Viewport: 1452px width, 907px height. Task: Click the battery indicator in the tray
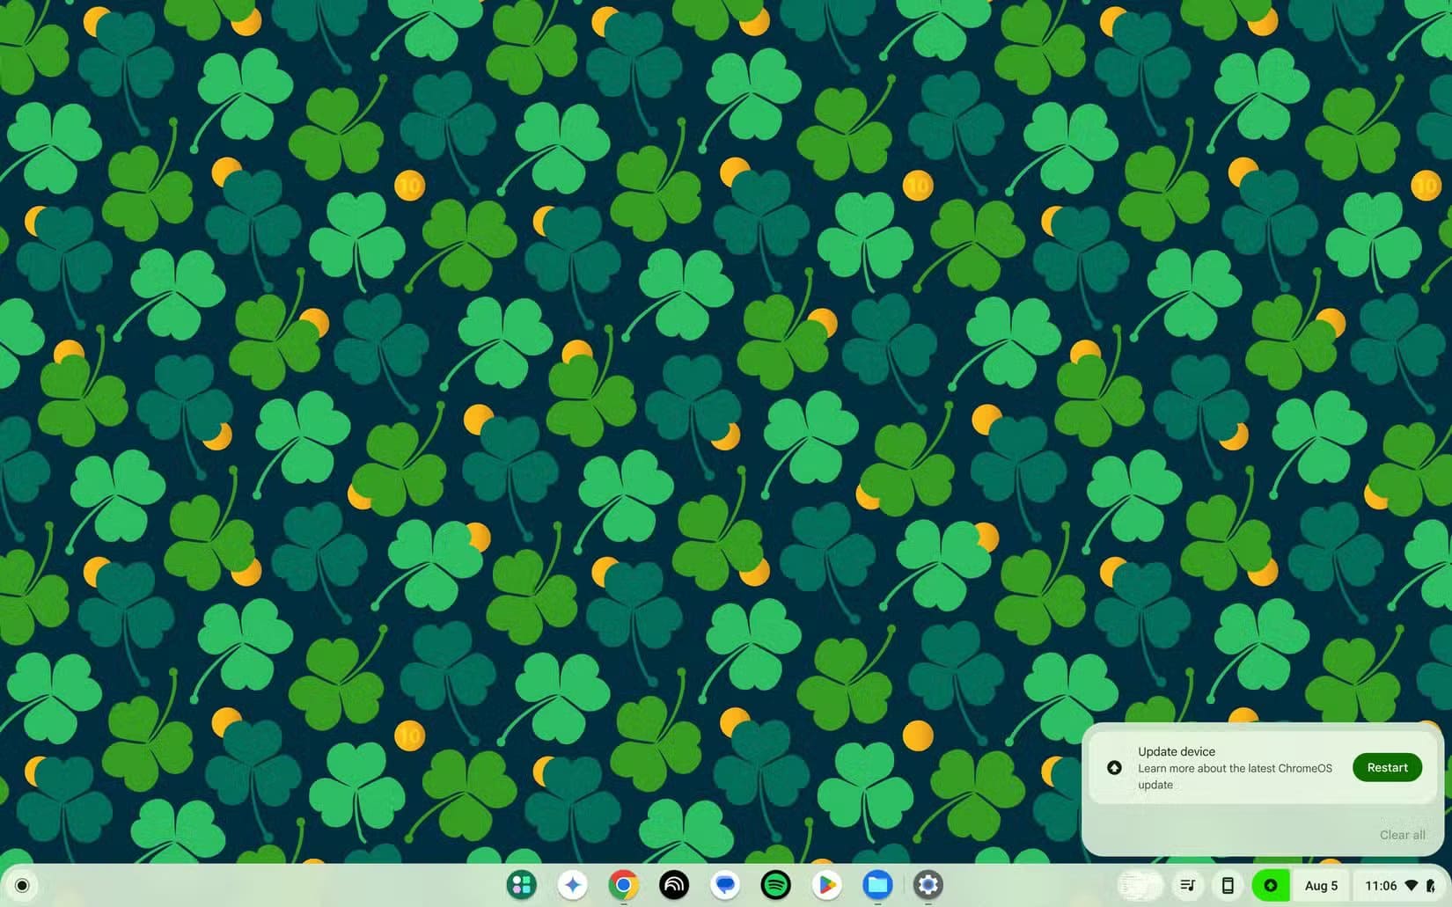(1430, 885)
